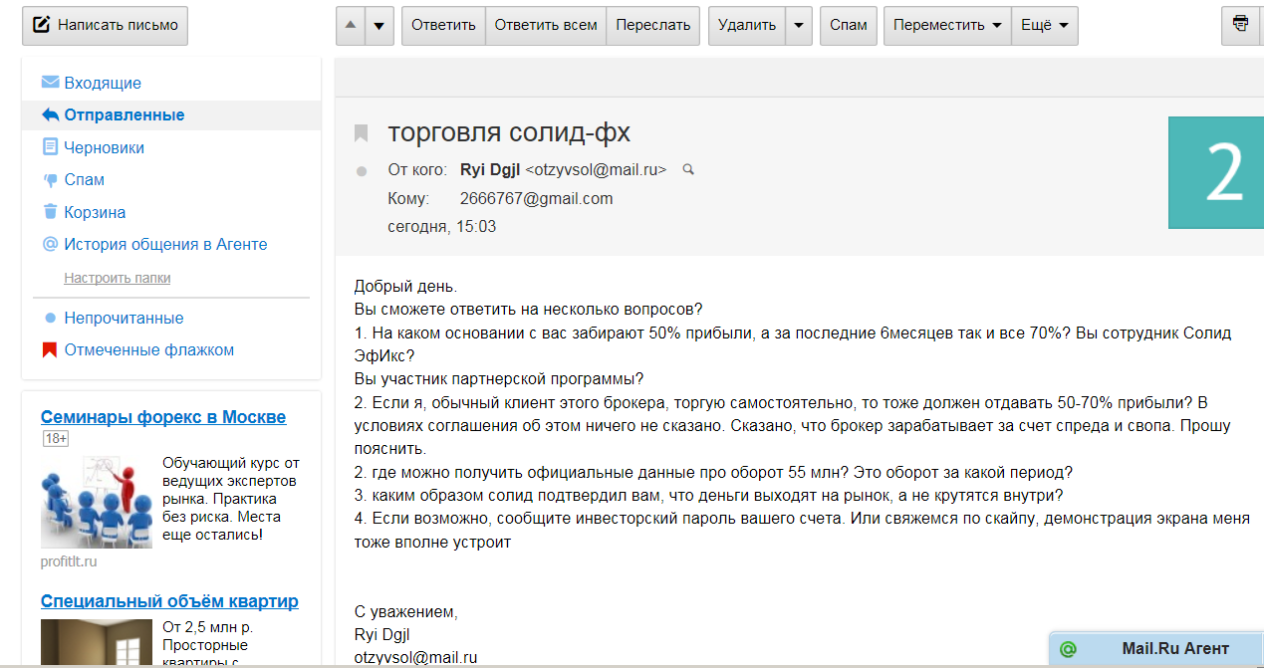Click the printer icon
The image size is (1264, 668).
1241,24
